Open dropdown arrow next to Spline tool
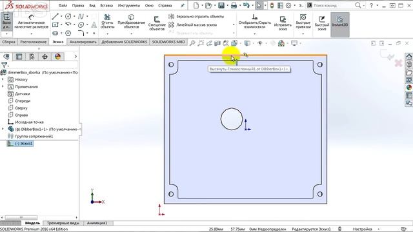This screenshot has height=232, width=413. (x=87, y=16)
